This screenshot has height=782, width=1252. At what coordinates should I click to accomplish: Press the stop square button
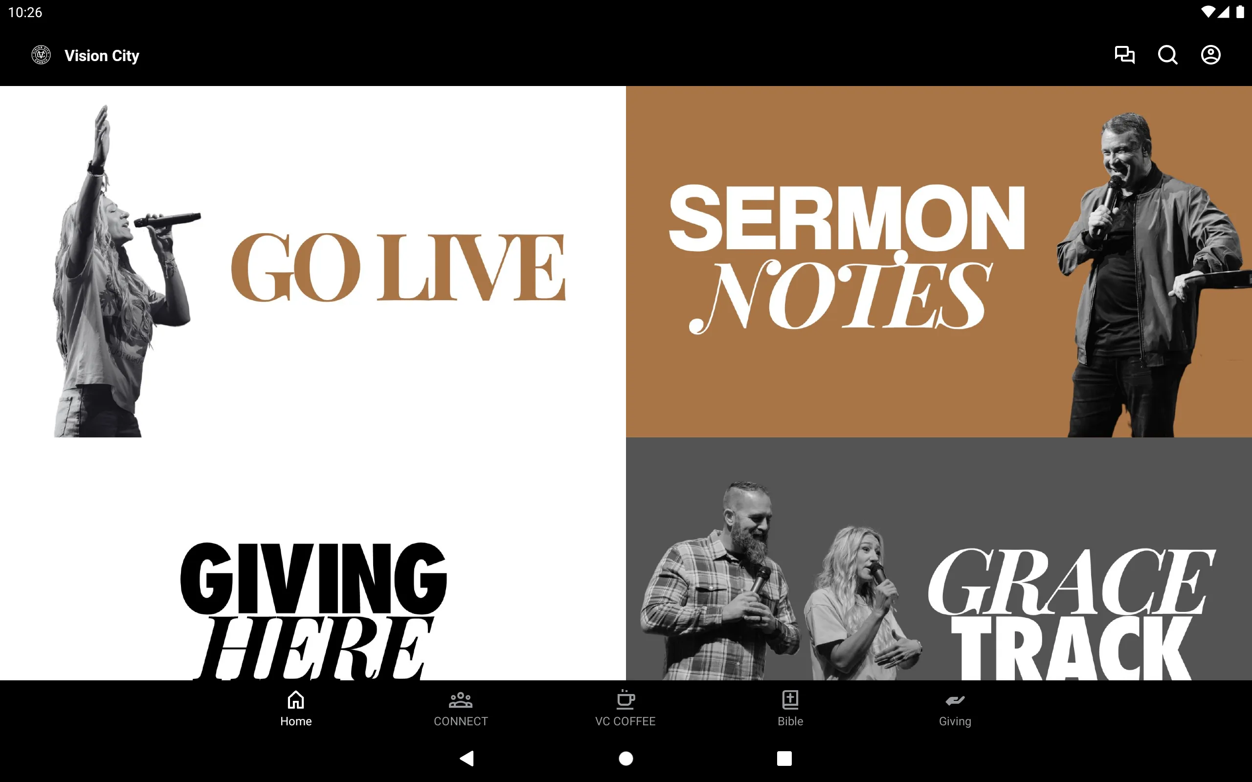point(782,759)
